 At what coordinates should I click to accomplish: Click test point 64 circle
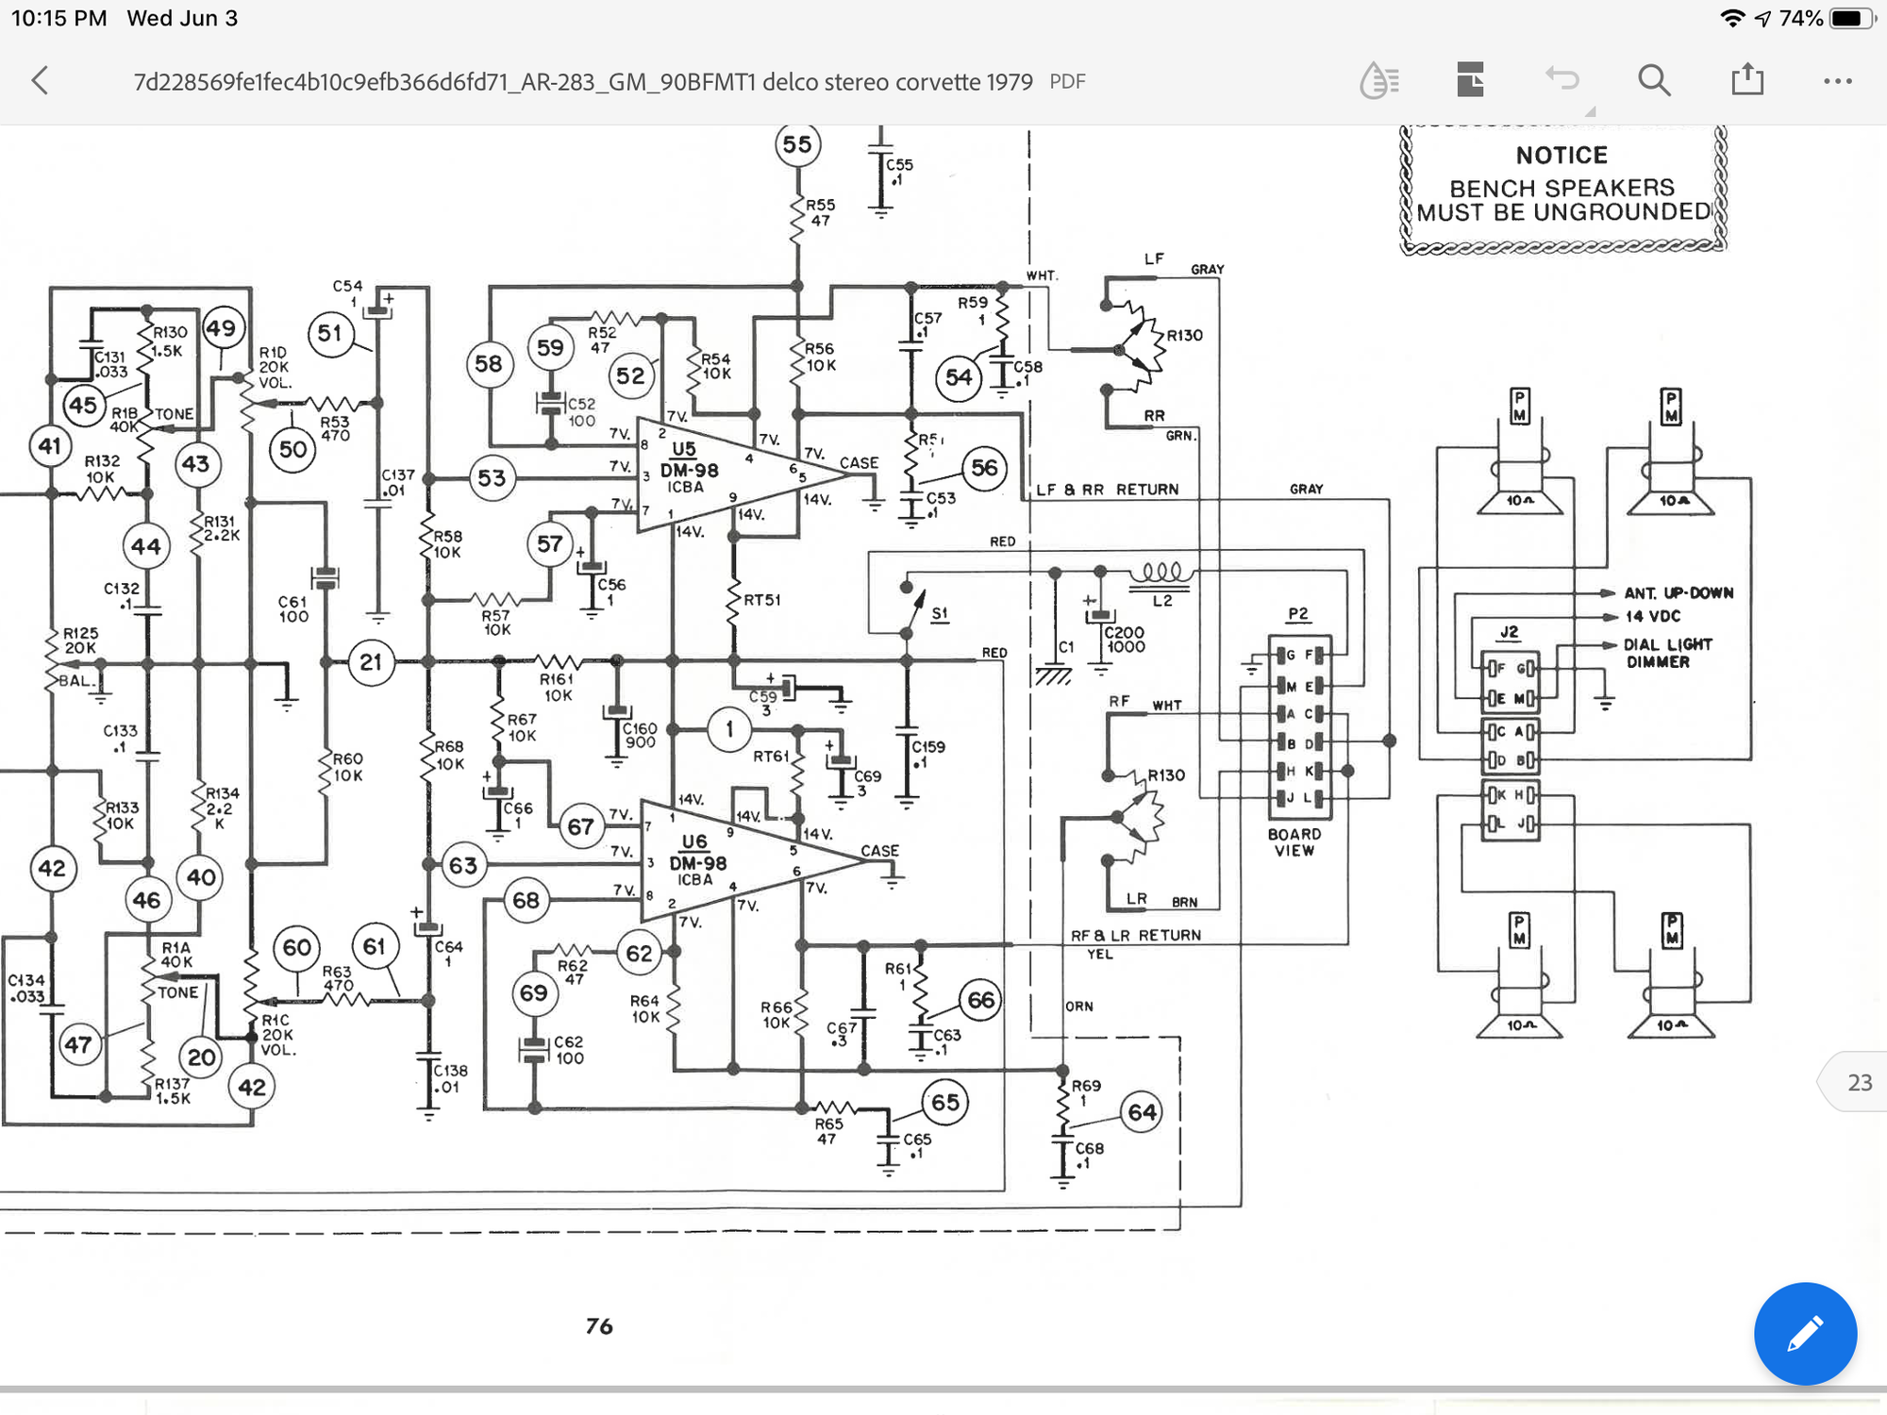[x=1142, y=1112]
